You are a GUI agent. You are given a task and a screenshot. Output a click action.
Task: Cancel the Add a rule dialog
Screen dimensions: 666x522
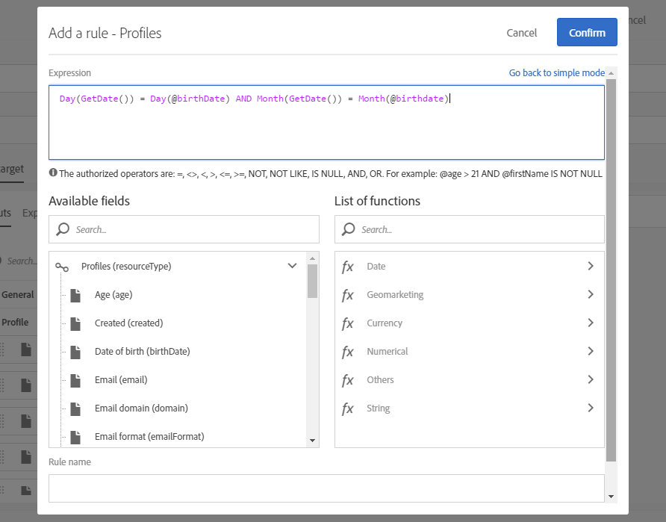[521, 33]
